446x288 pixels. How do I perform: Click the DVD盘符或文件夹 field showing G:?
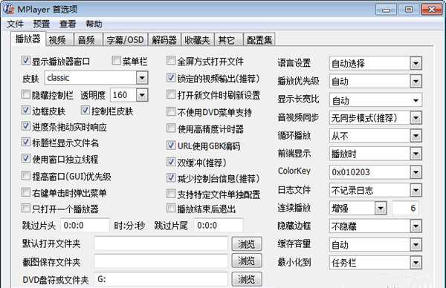click(161, 279)
